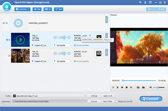Move Title_91 up in the list

[x=106, y=53]
